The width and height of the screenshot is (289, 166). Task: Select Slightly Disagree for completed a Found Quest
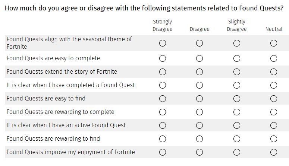[237, 85]
